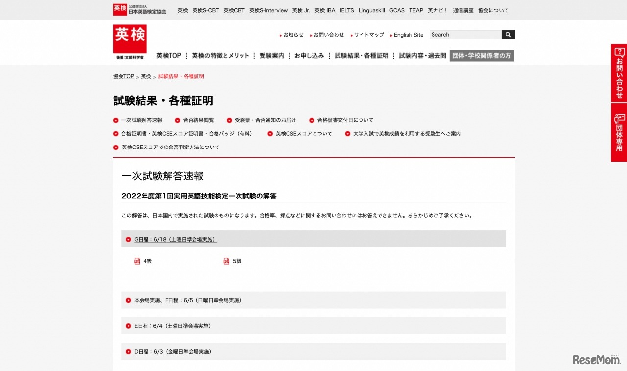627x371 pixels.
Task: Open the English Site link
Action: [x=408, y=35]
